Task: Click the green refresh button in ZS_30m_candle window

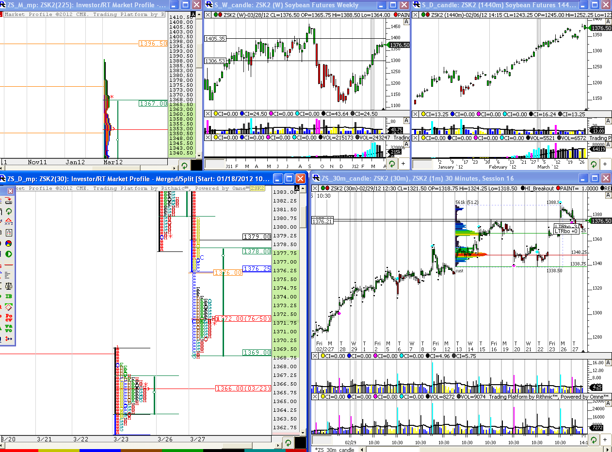Action: 594,439
